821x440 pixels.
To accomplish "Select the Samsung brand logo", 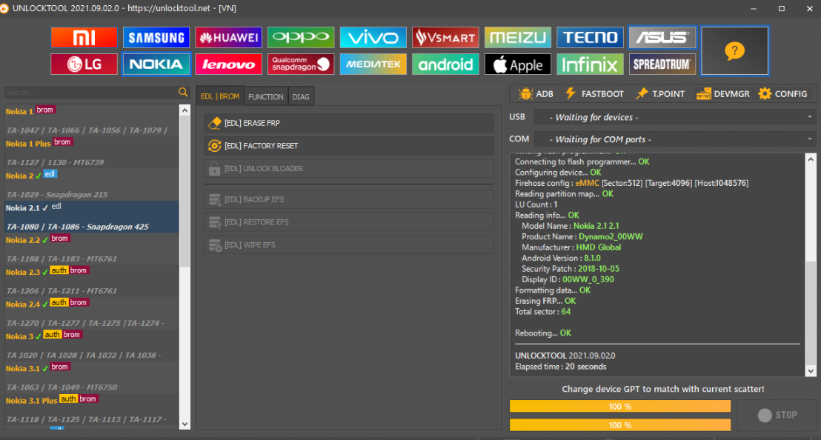I will [156, 38].
